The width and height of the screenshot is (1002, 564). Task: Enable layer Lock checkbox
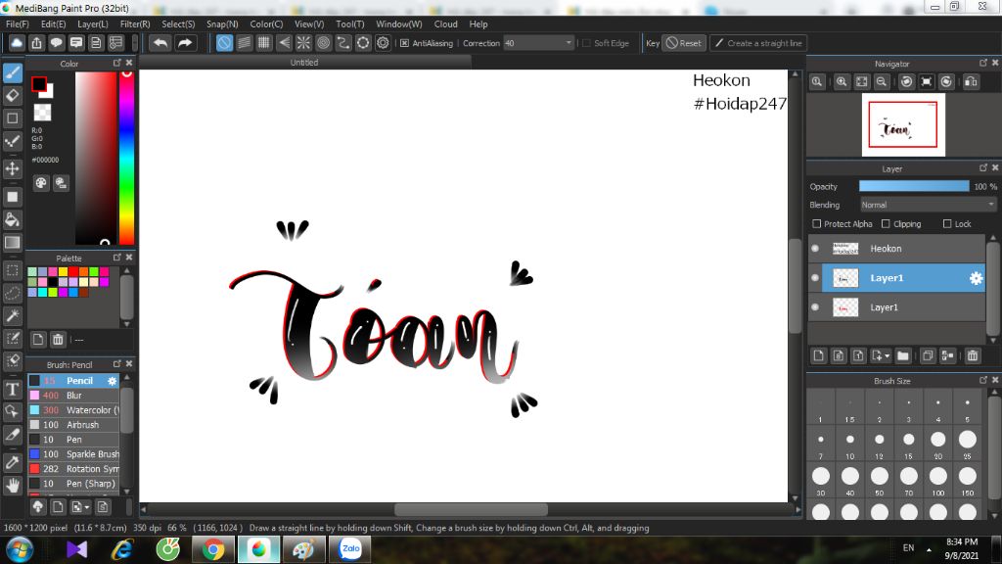(x=947, y=224)
